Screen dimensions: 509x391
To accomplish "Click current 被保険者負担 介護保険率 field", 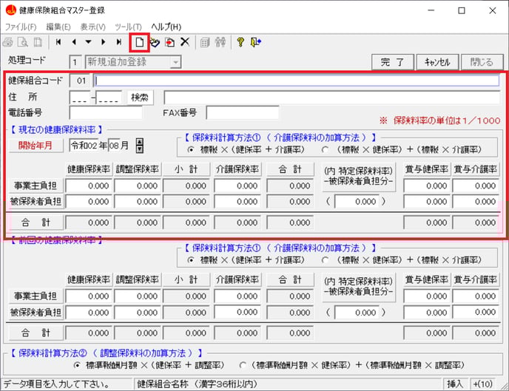I will (237, 202).
